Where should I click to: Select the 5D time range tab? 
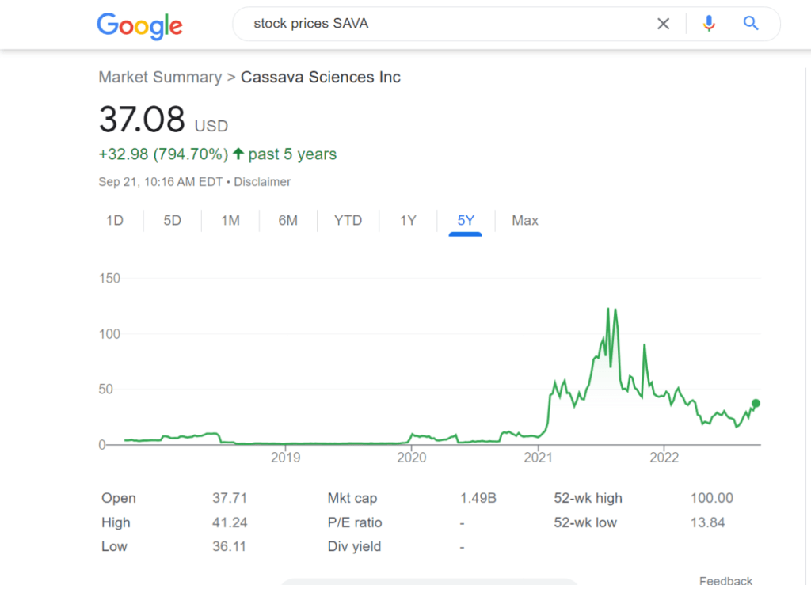pyautogui.click(x=172, y=220)
